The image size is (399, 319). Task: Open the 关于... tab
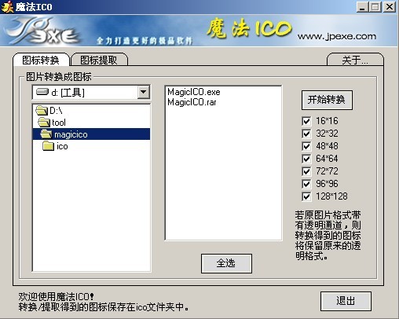click(x=355, y=60)
